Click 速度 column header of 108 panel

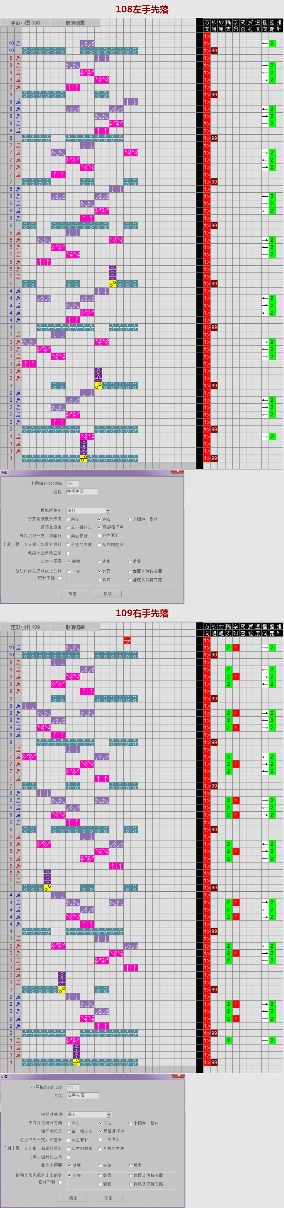click(257, 25)
